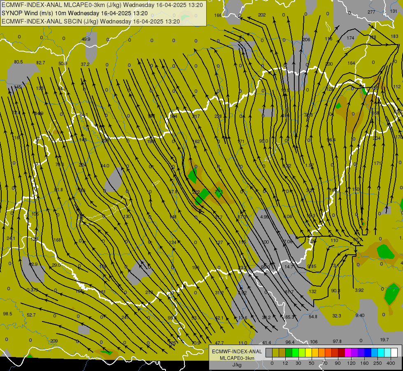
Task: Click the '37.2' value on the map
Action: point(85,64)
